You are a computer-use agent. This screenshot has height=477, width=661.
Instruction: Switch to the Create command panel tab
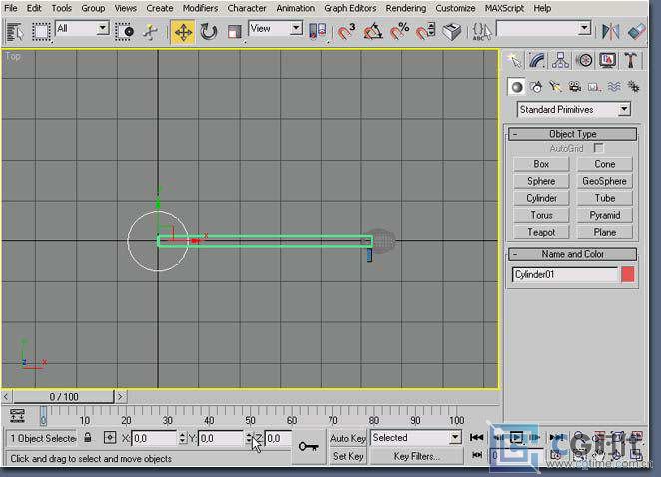(514, 60)
